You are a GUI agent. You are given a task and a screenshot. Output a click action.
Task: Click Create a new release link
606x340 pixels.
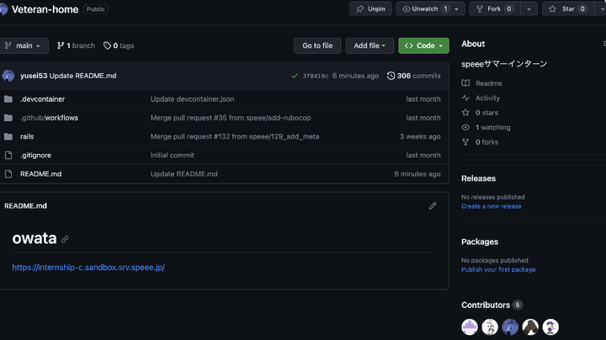click(x=492, y=206)
